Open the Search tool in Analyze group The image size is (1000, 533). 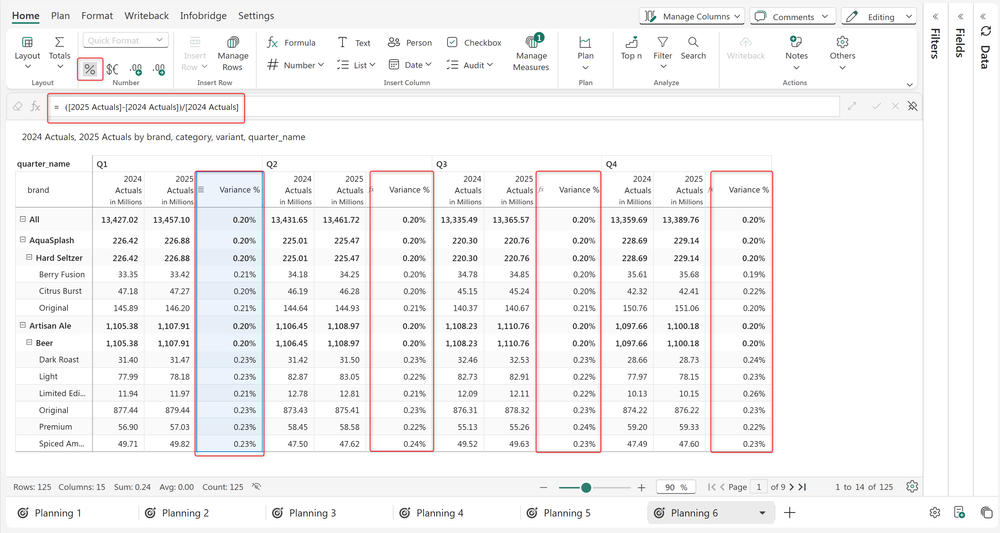pyautogui.click(x=693, y=48)
